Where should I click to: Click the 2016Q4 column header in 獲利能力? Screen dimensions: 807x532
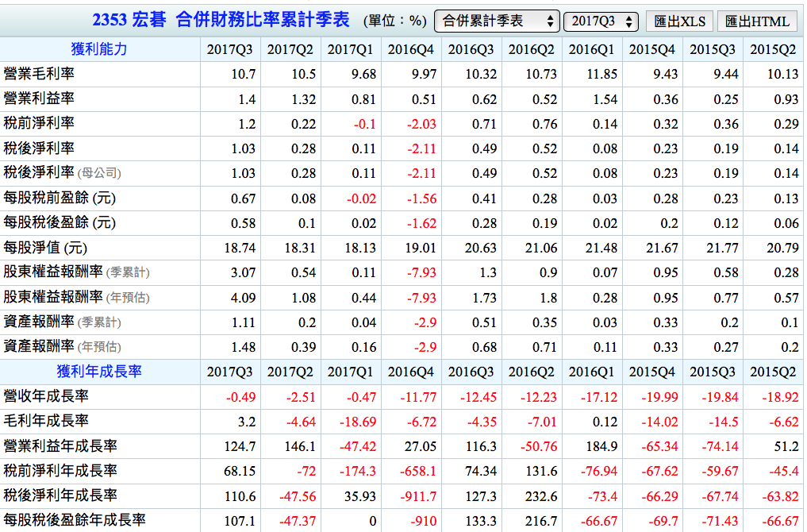point(410,49)
